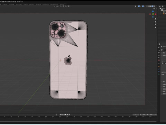Collapse the Collection entry in outliner

pos(160,10)
